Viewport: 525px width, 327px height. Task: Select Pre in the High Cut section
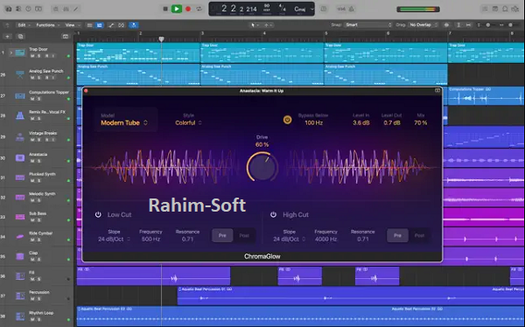[x=397, y=235]
